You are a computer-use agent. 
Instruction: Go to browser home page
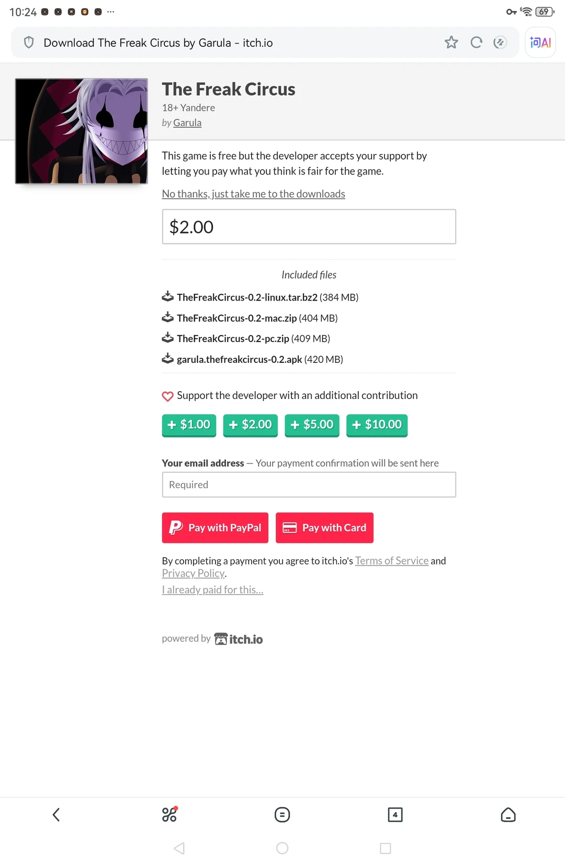(508, 814)
